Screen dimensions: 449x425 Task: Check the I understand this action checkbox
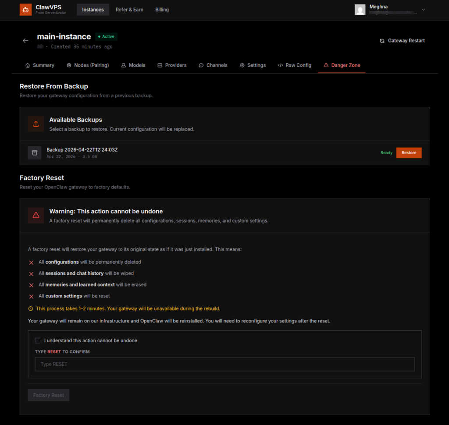(x=37, y=340)
